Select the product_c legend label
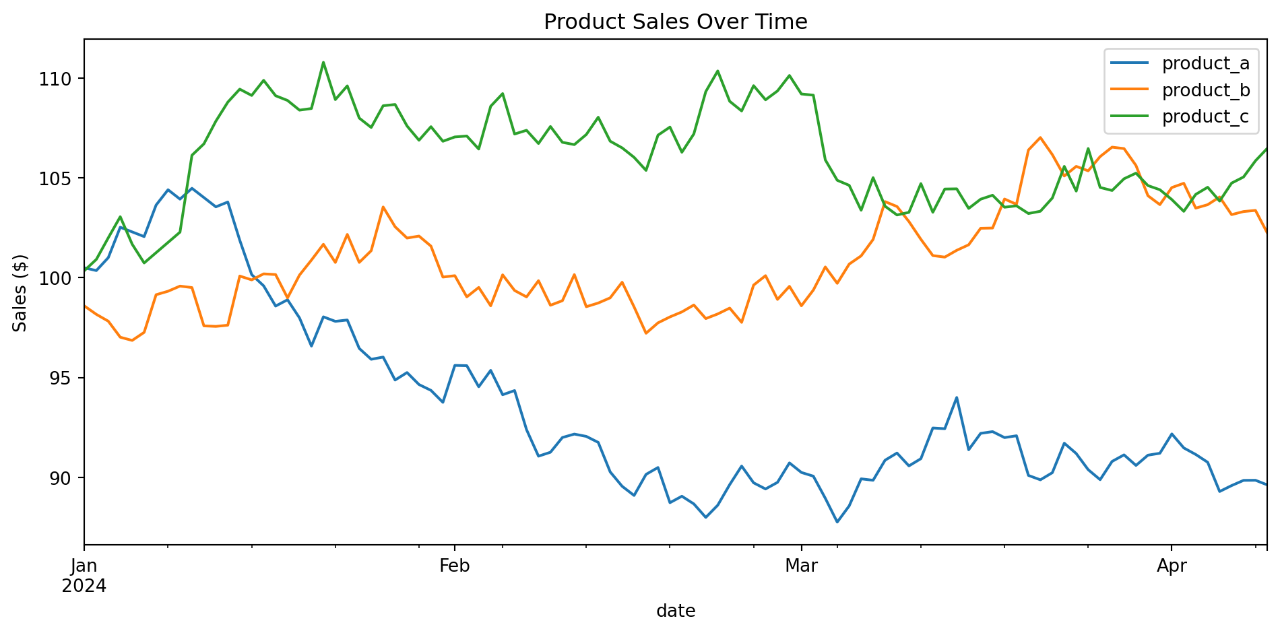 [x=1206, y=116]
